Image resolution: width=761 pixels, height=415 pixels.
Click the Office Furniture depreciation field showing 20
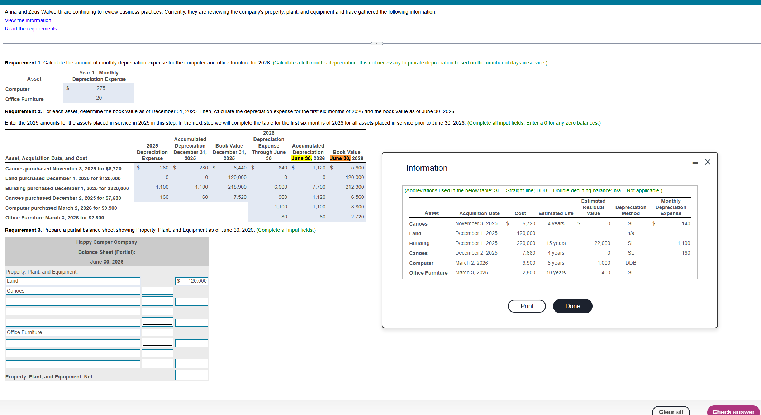click(99, 98)
